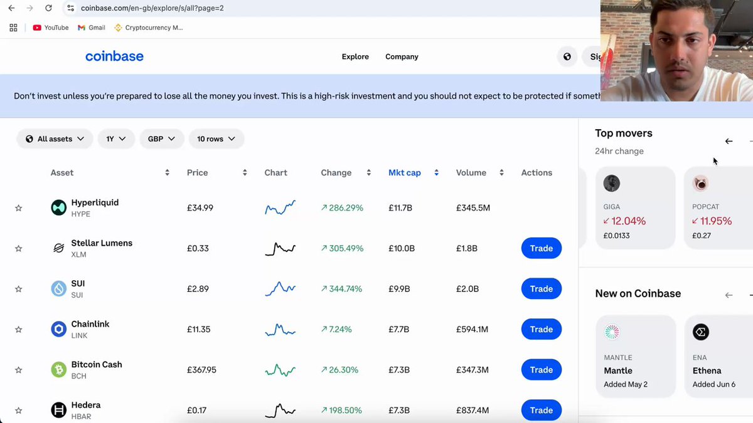This screenshot has width=753, height=423.
Task: Open the Bitcoin Cash chart sparkline
Action: point(280,370)
